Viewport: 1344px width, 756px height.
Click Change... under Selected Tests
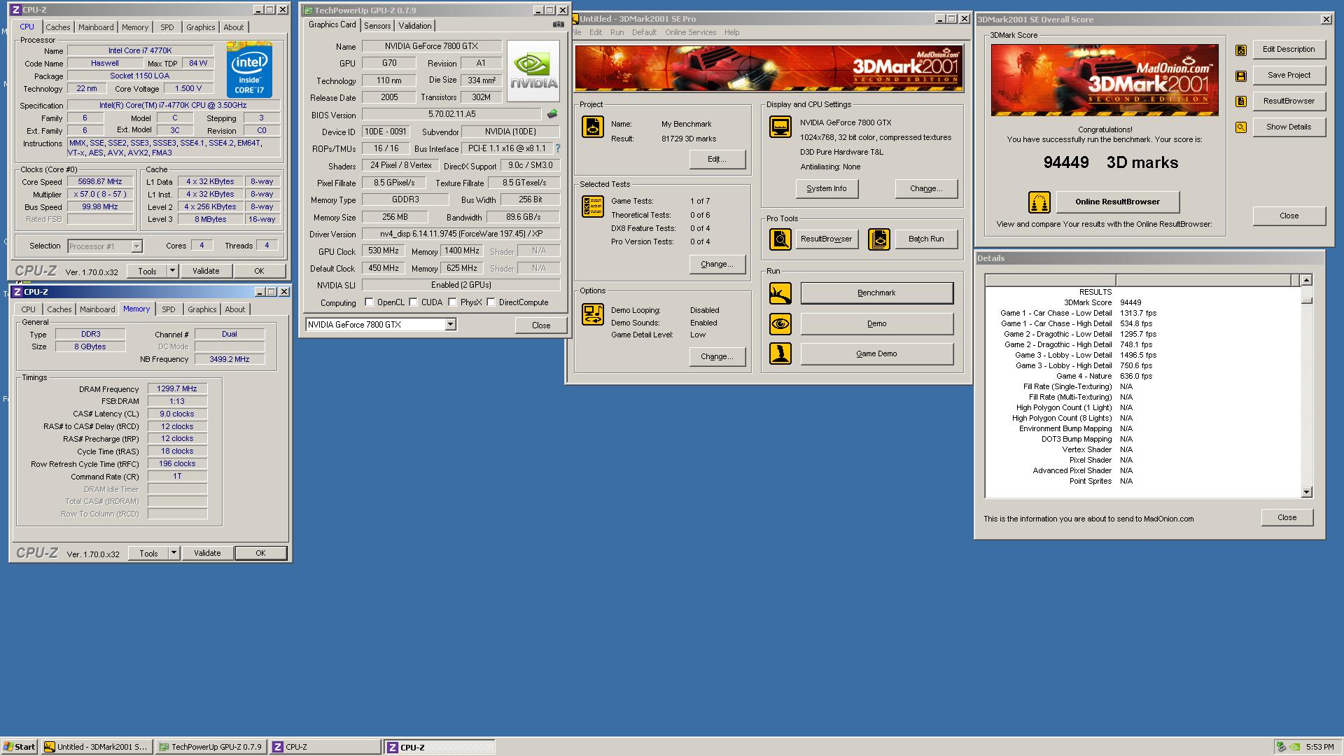[717, 264]
